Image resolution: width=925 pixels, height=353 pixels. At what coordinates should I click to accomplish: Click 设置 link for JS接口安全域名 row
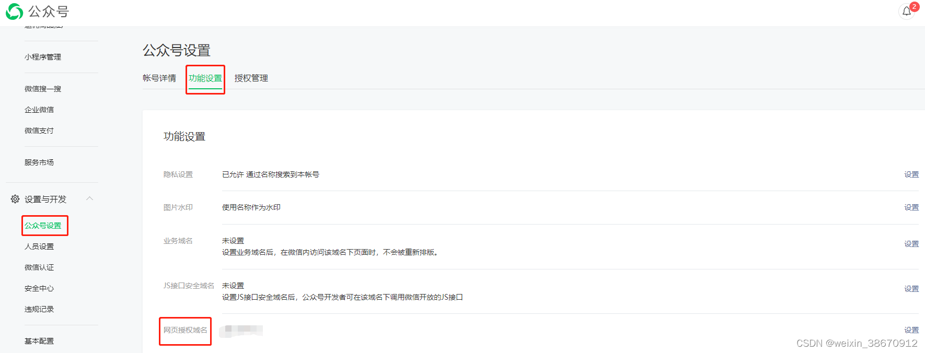(x=911, y=289)
